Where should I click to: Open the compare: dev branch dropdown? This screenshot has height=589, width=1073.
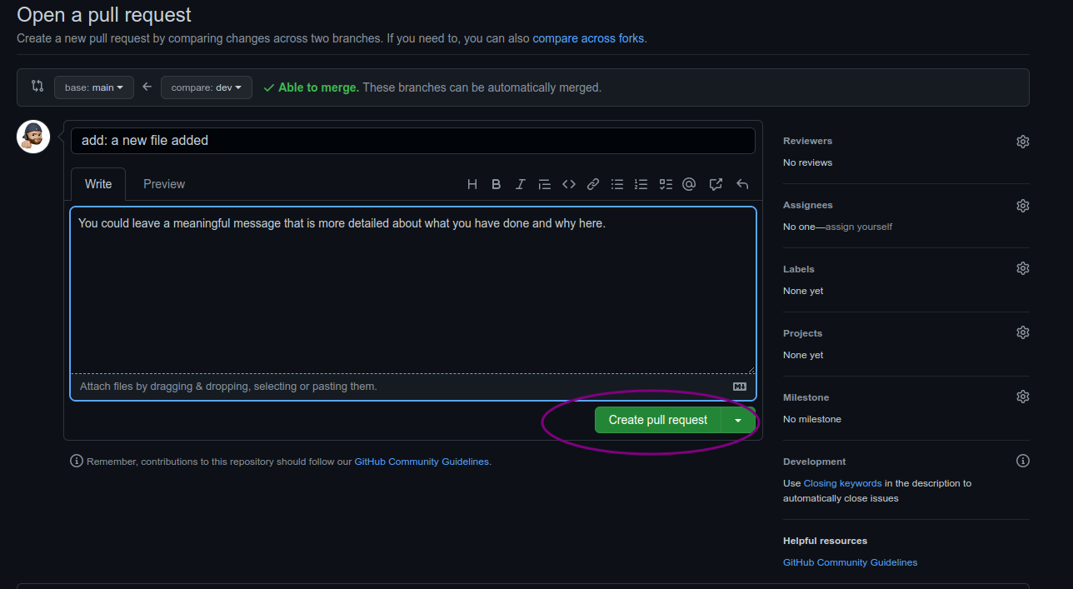point(206,87)
